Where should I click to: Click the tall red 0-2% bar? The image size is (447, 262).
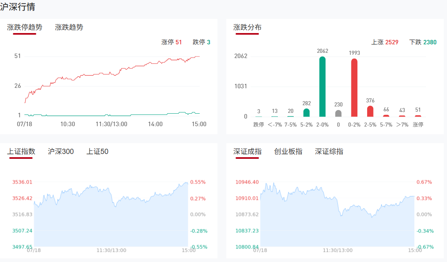[x=354, y=88]
